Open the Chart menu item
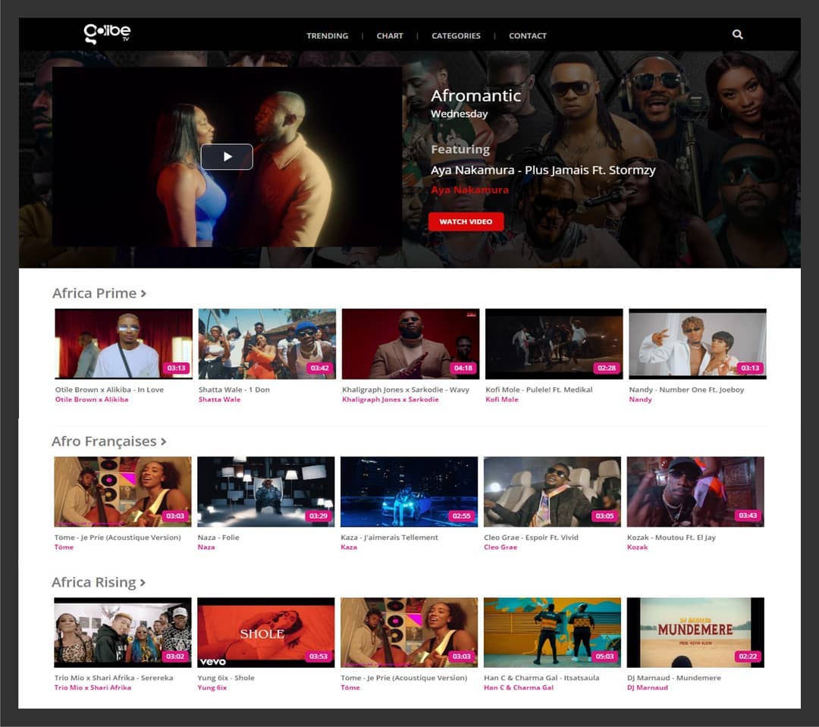This screenshot has height=727, width=819. pyautogui.click(x=390, y=36)
